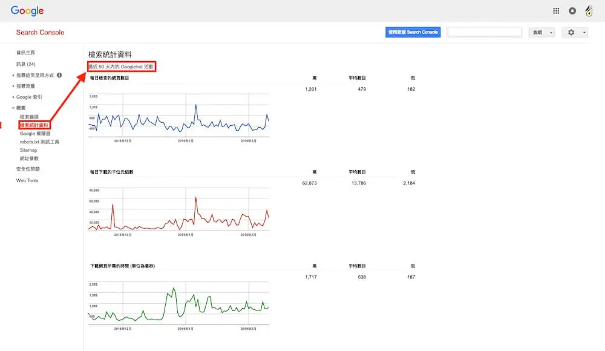
Task: Click the 使用新版 Search Console button
Action: click(x=413, y=32)
